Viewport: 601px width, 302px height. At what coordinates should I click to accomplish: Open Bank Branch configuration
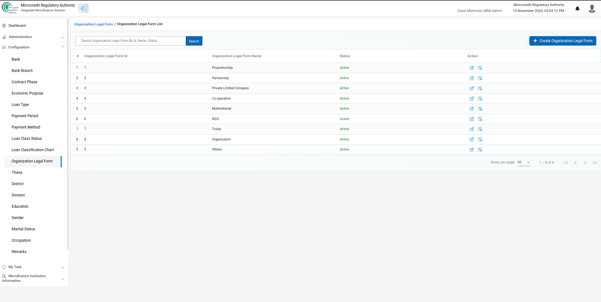pyautogui.click(x=22, y=71)
